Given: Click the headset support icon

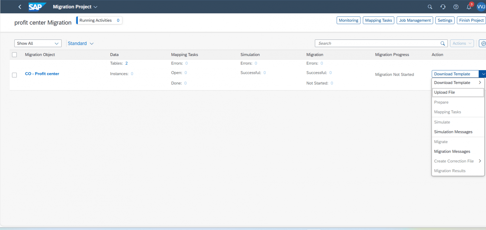Looking at the screenshot, I should point(443,7).
